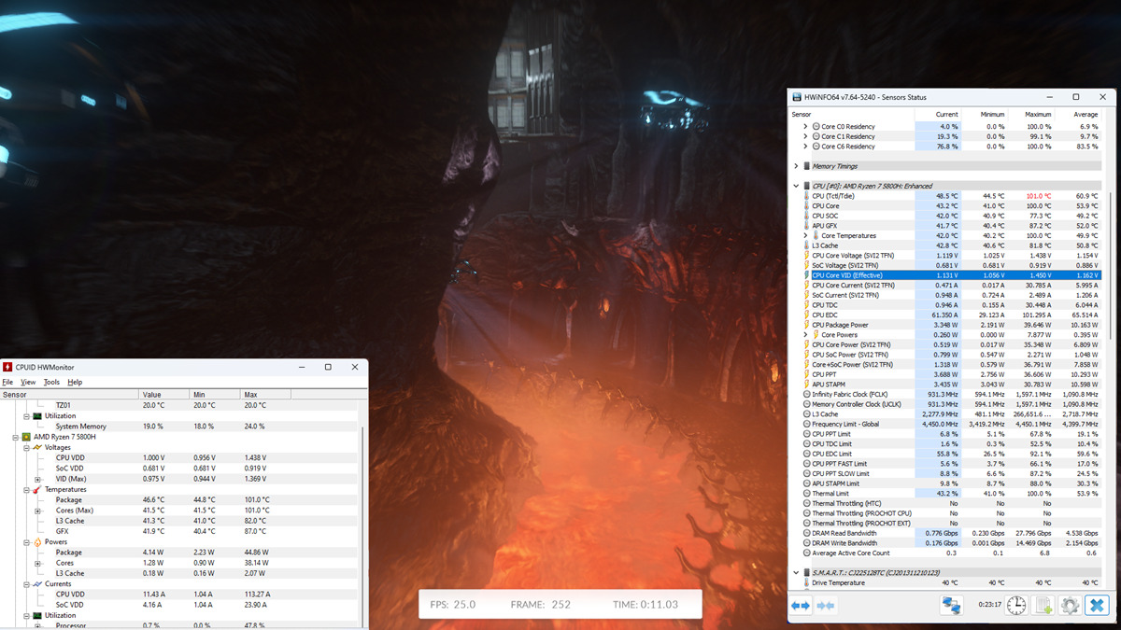Click the drive icon of S.M.A.R.T. header
This screenshot has height=630, width=1121.
point(807,572)
